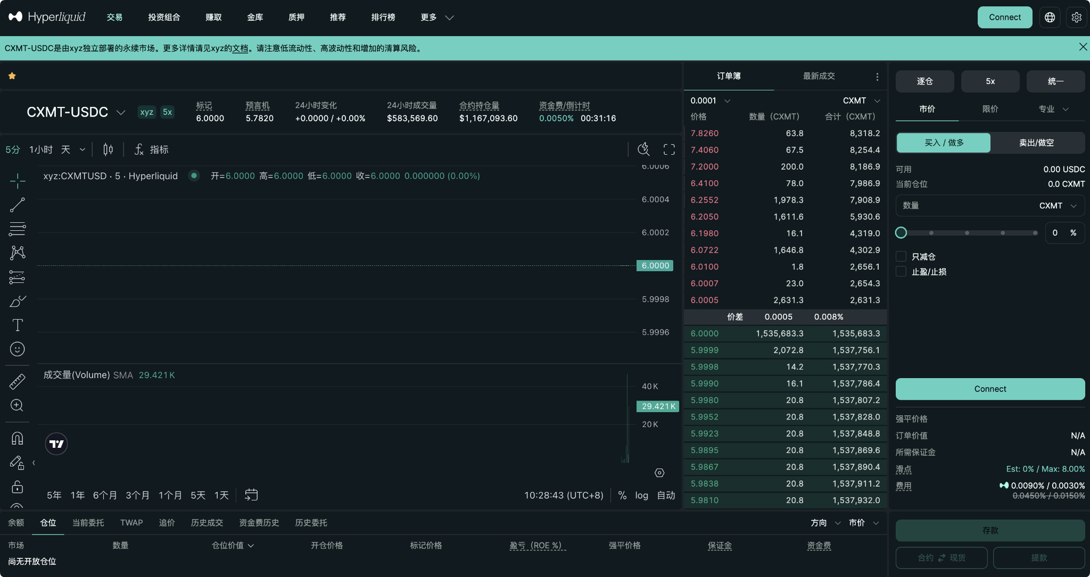Open the 方向 filter dropdown
The height and width of the screenshot is (577, 1090).
click(x=825, y=523)
